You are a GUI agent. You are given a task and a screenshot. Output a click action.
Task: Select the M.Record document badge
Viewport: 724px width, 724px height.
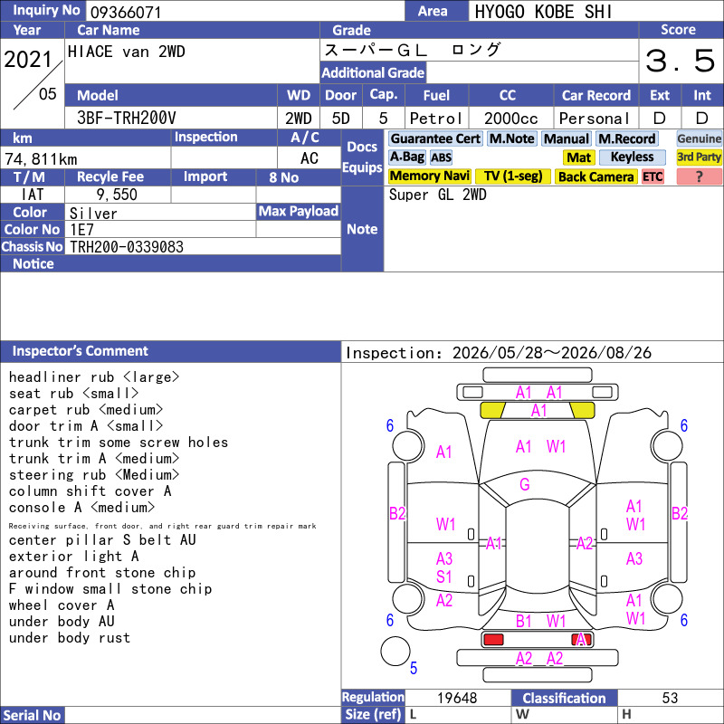626,138
